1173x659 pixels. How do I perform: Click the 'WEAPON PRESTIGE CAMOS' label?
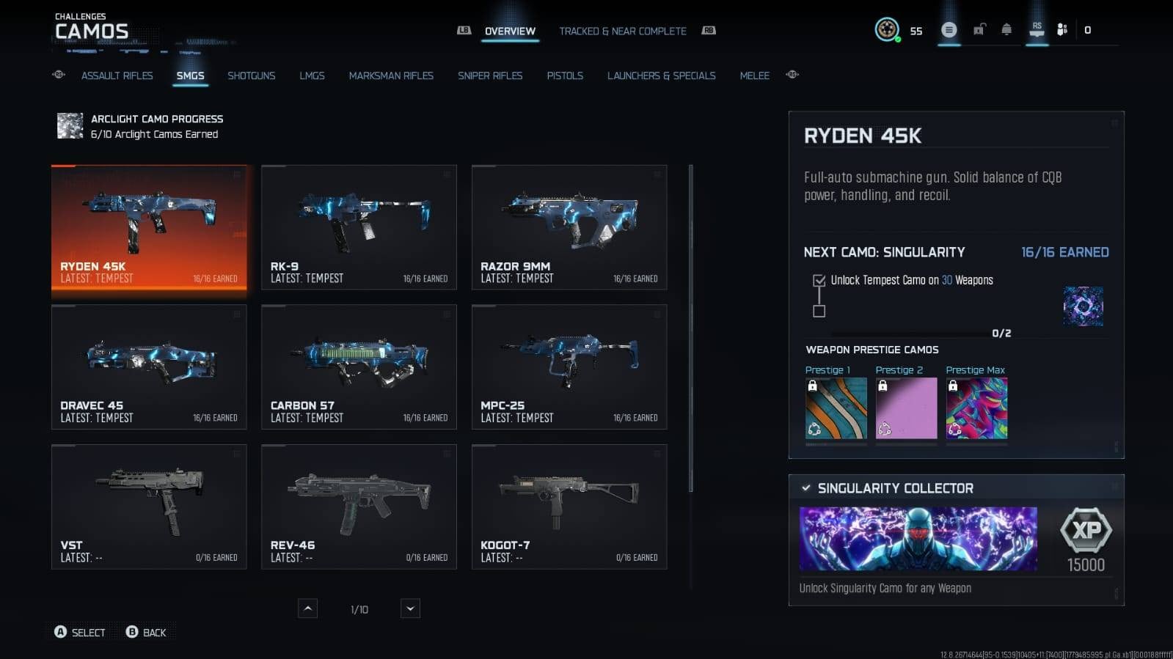(x=872, y=350)
